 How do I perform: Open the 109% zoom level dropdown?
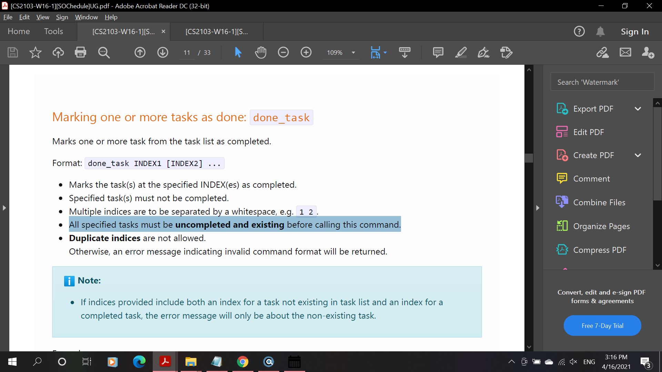[353, 52]
